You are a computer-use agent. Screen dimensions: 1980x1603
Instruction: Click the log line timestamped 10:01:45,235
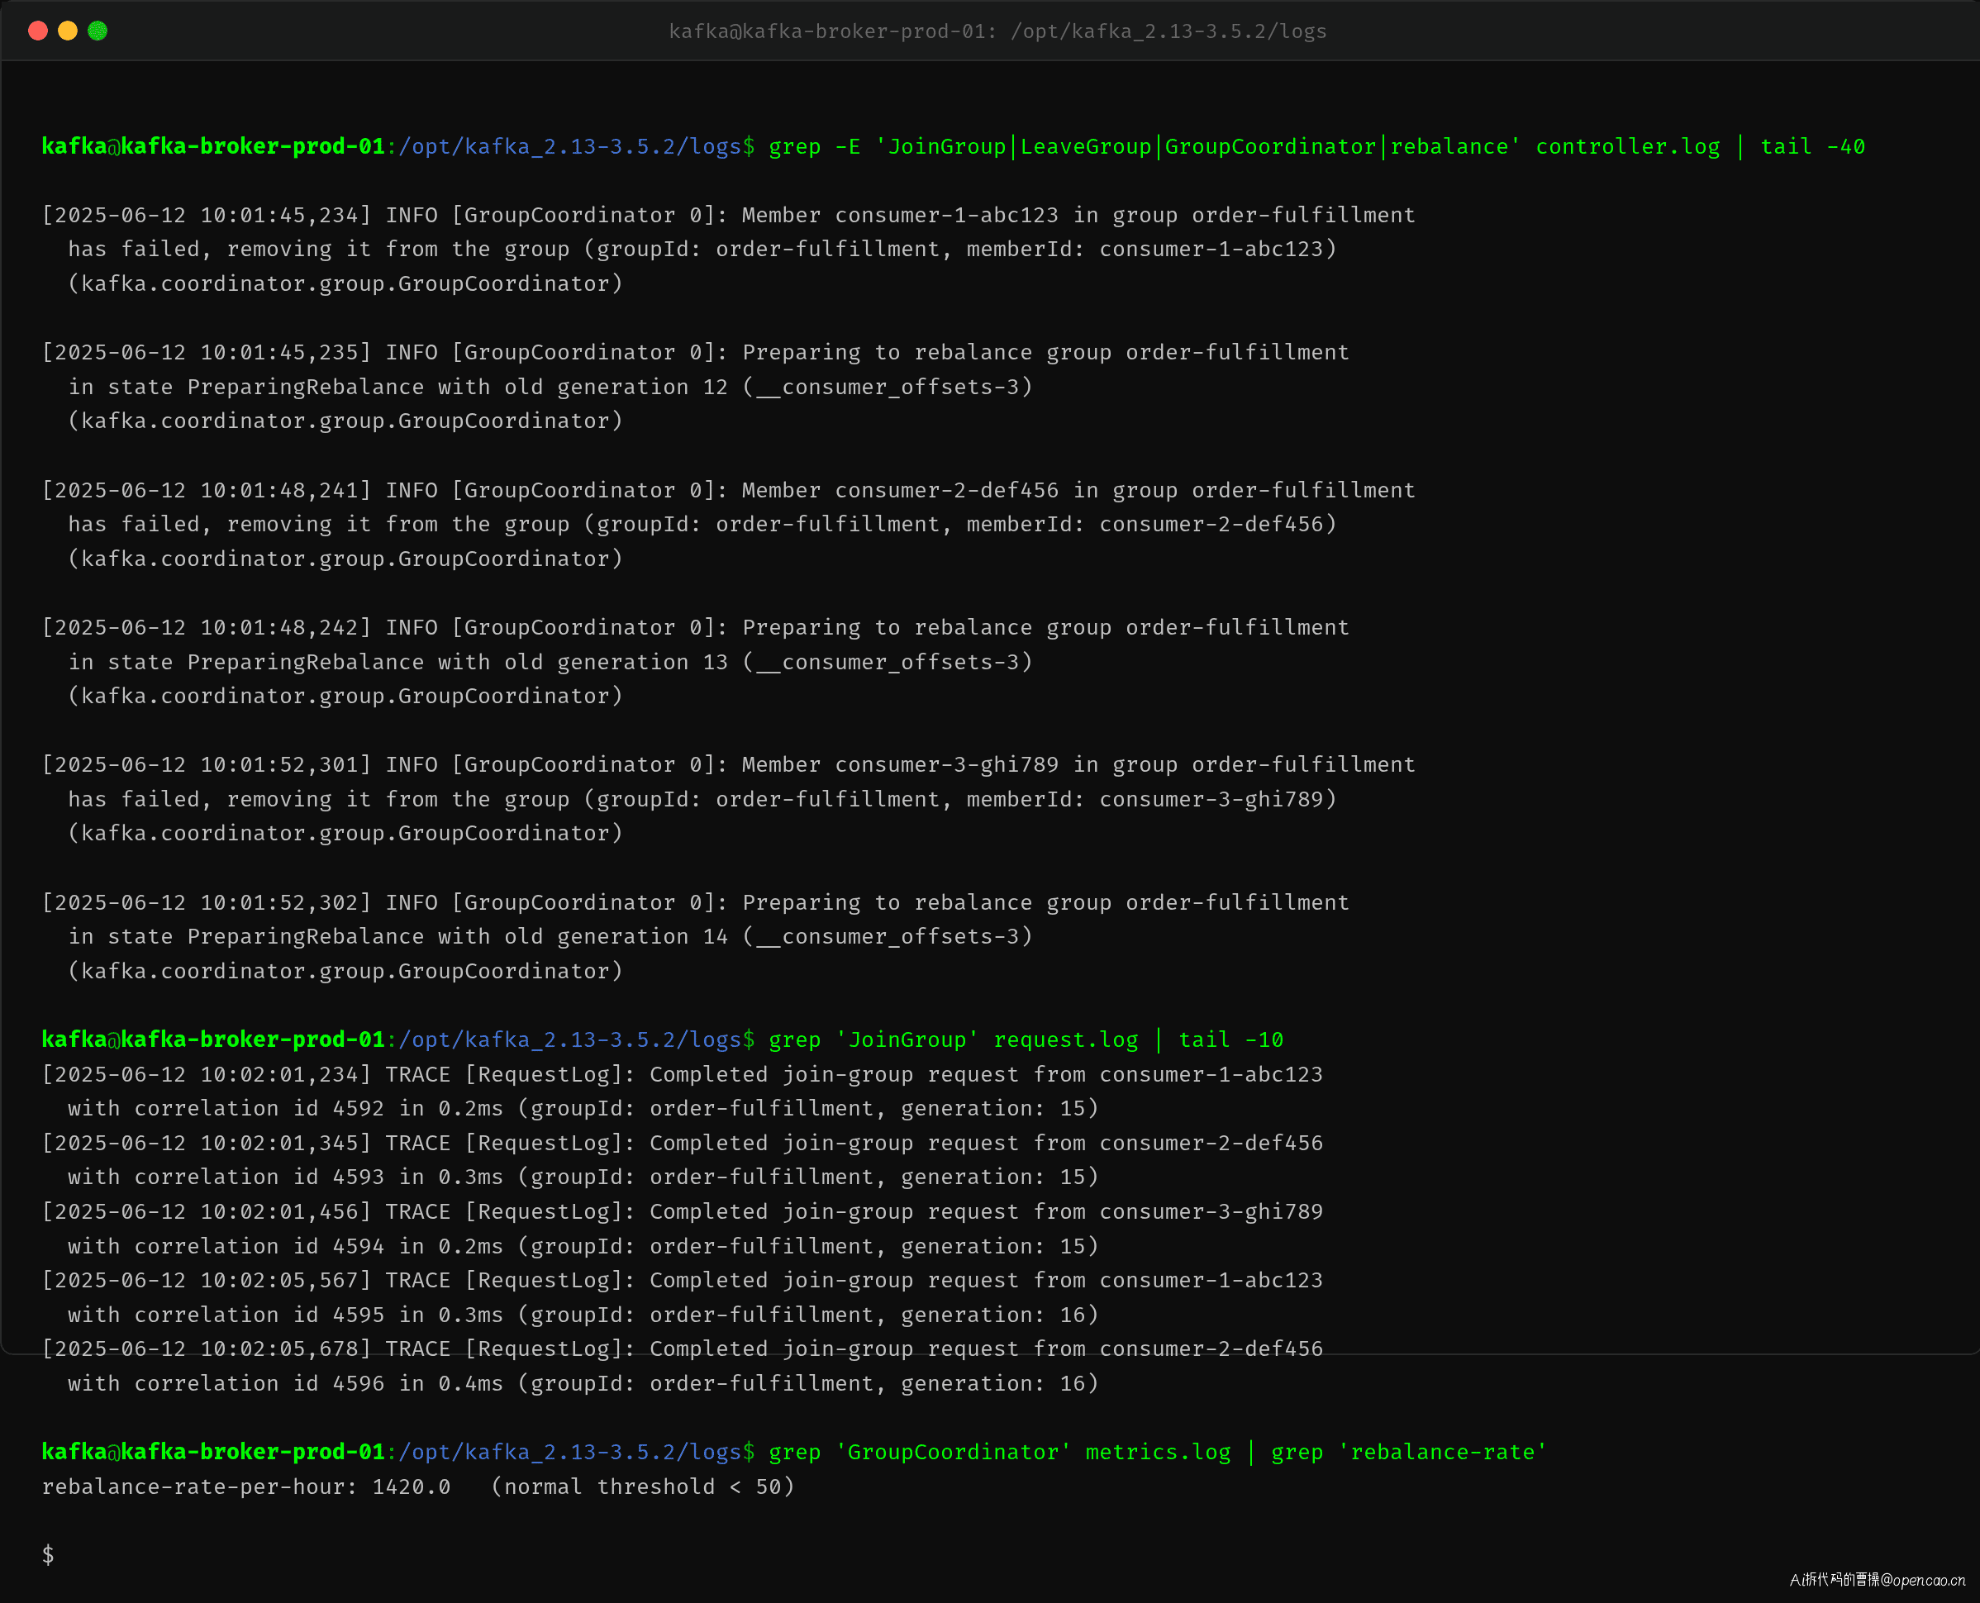[x=696, y=353]
